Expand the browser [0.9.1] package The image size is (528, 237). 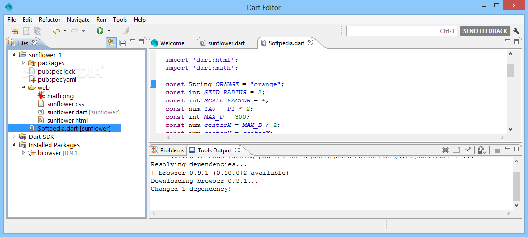tap(23, 153)
